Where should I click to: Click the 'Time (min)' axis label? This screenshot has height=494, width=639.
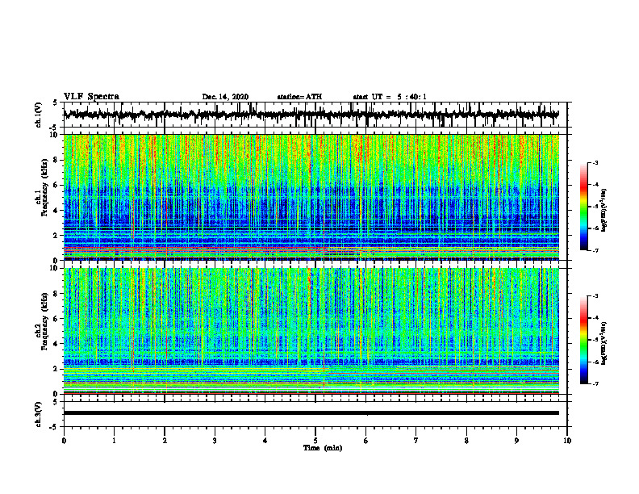tap(323, 448)
